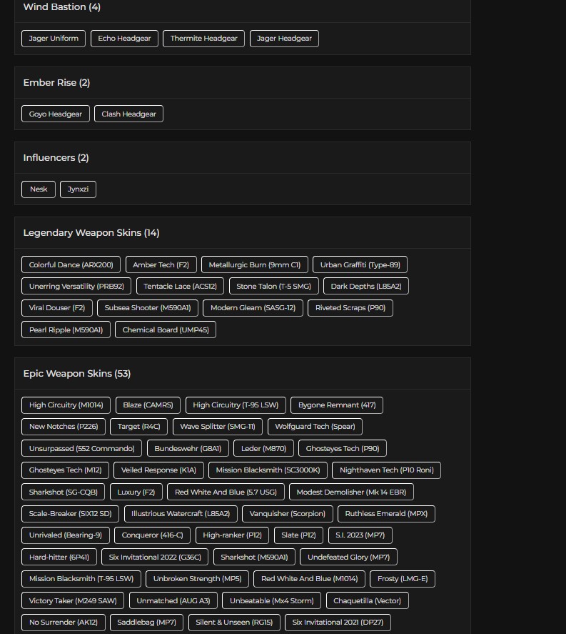Select Unerring Versatility (PRB92) skin

76,287
